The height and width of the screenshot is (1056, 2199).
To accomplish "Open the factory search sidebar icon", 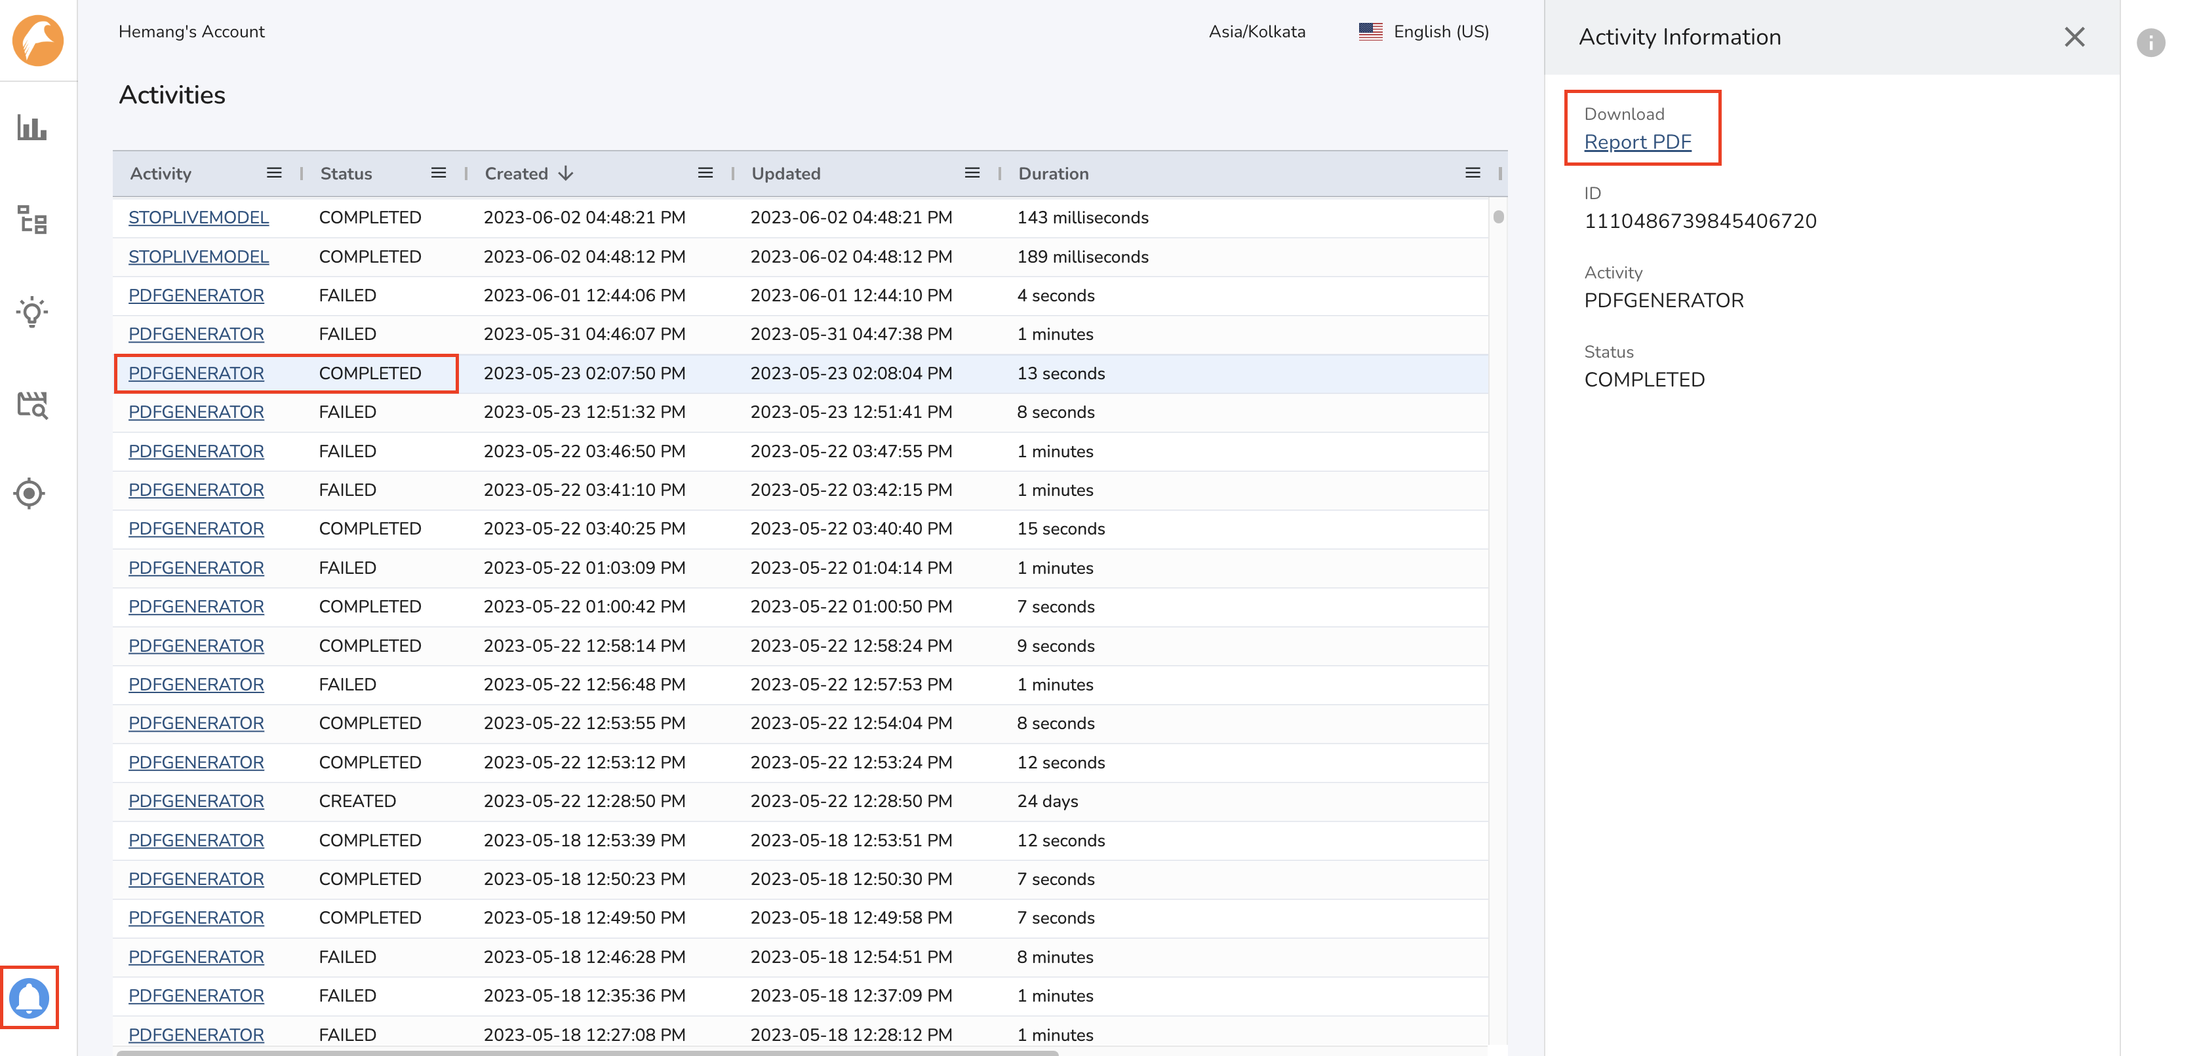I will click(x=31, y=404).
